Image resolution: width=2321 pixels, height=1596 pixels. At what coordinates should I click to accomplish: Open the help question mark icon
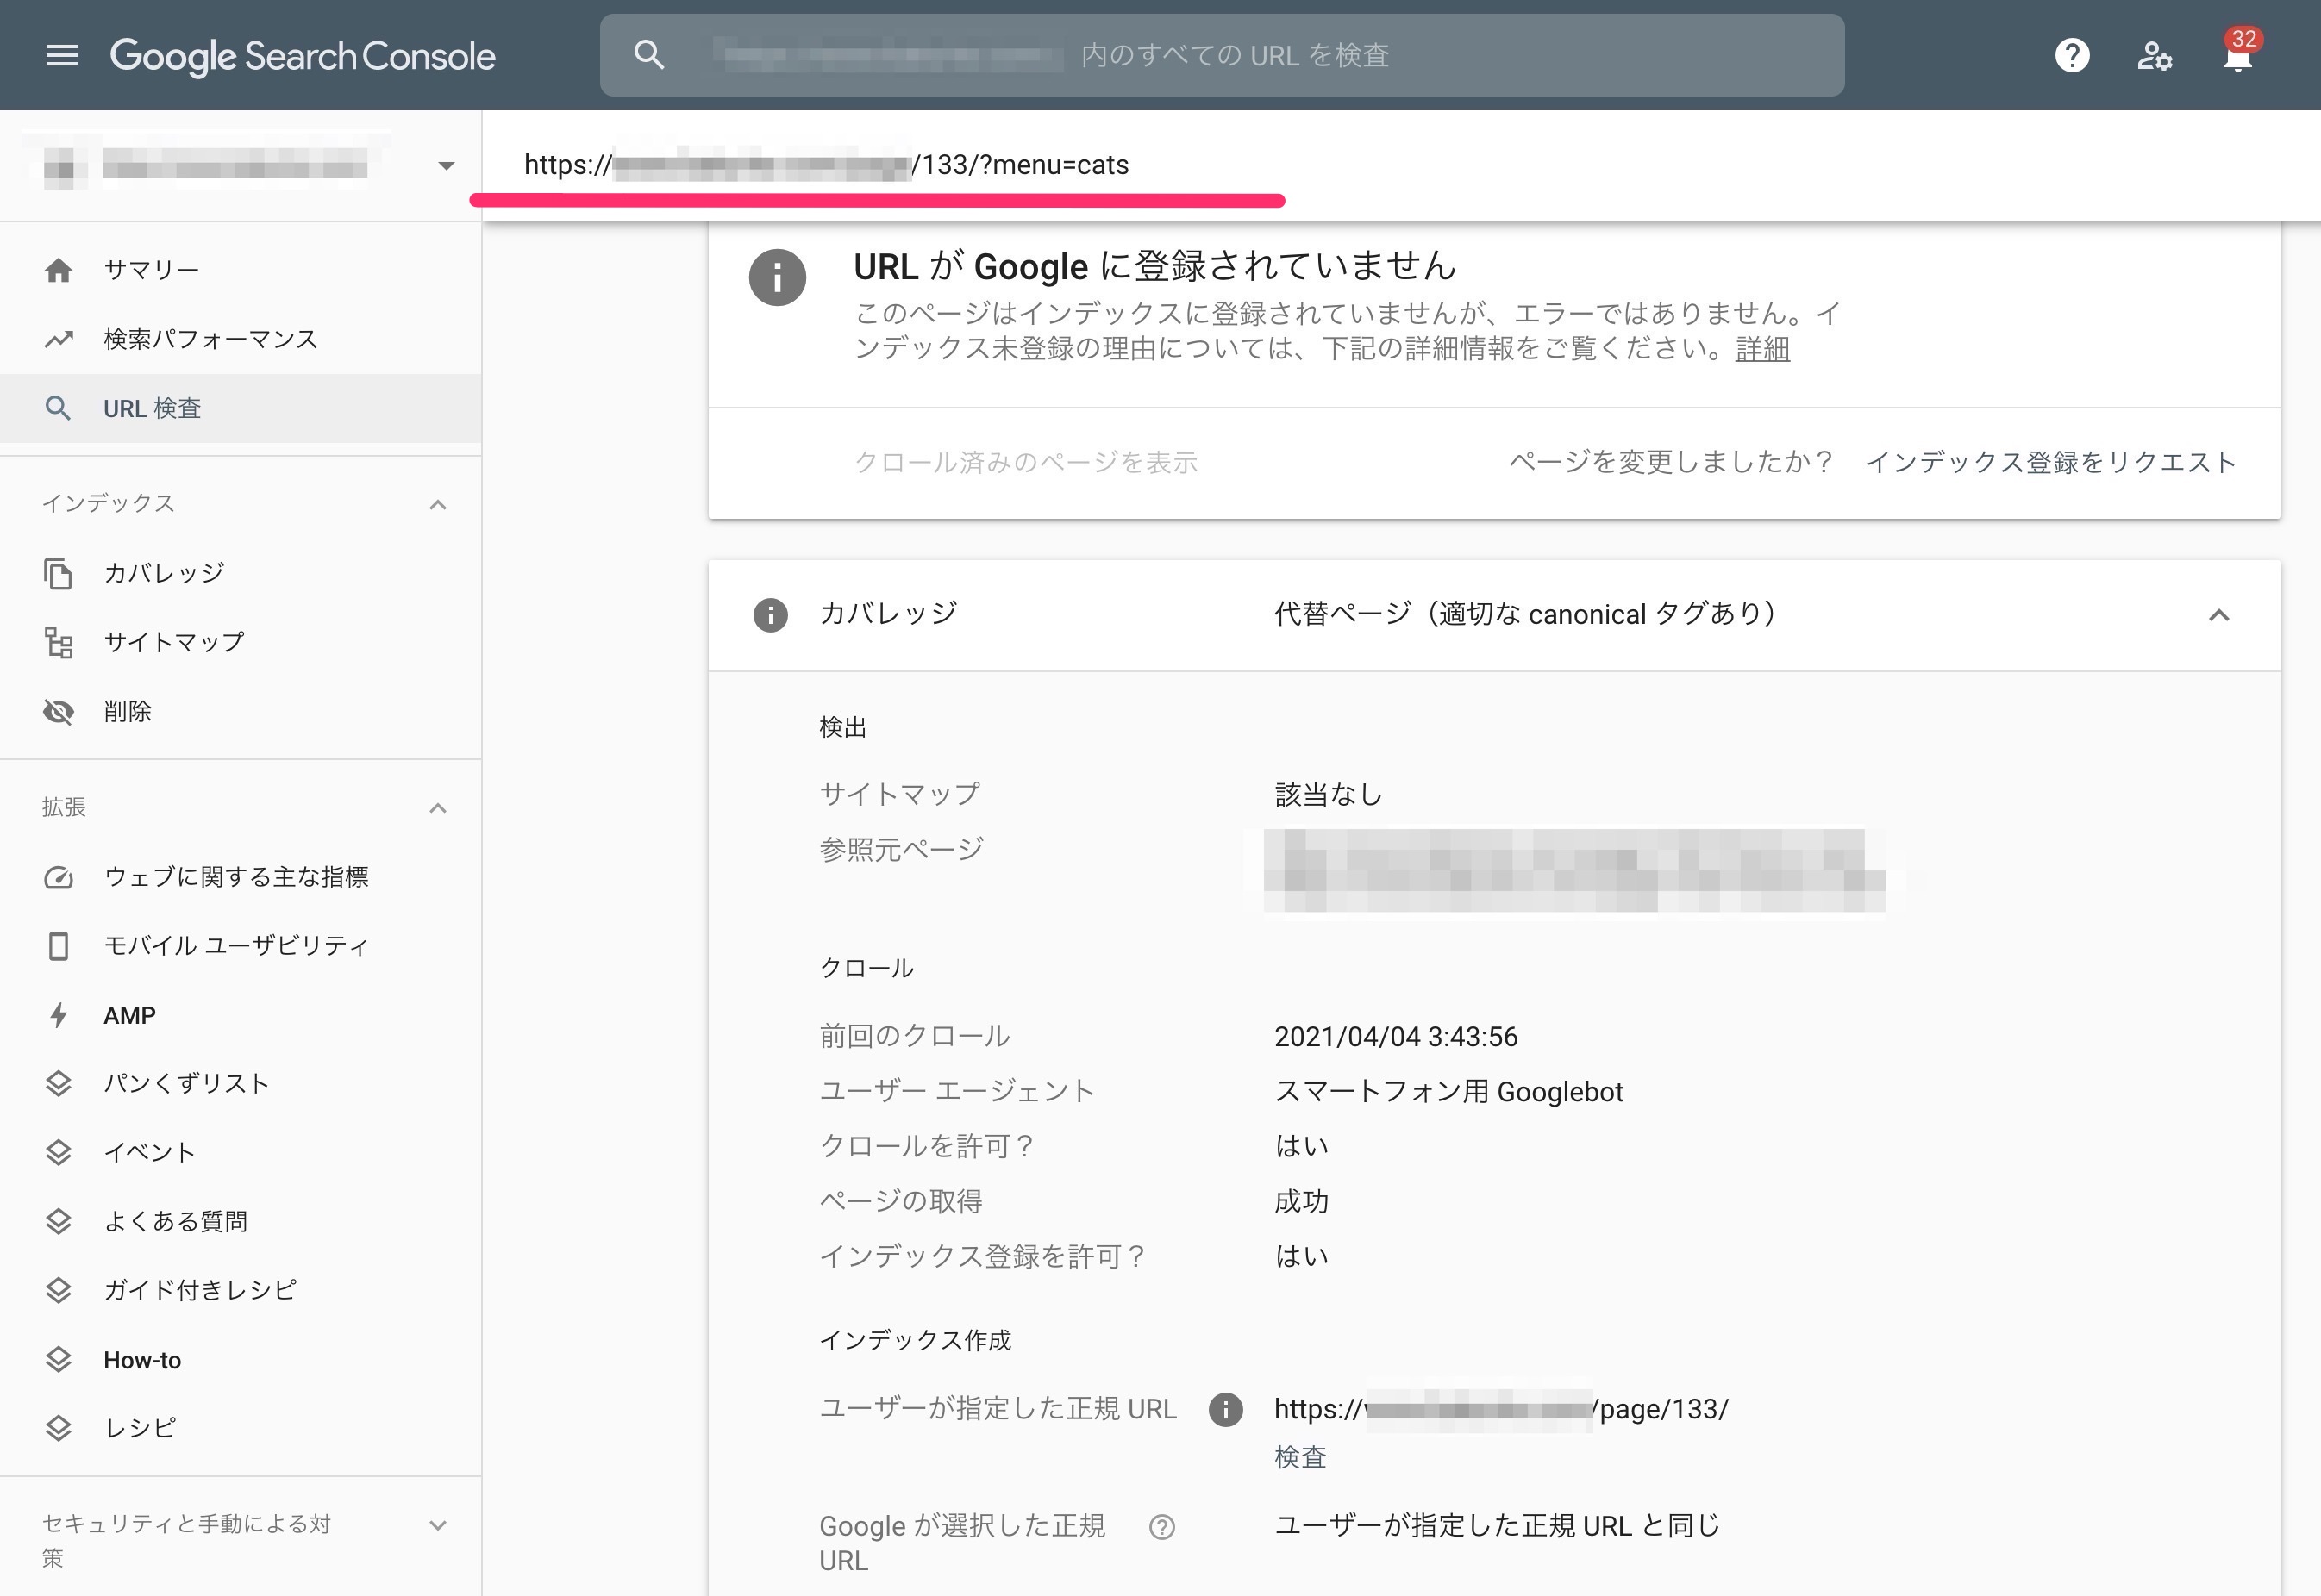[x=2072, y=55]
